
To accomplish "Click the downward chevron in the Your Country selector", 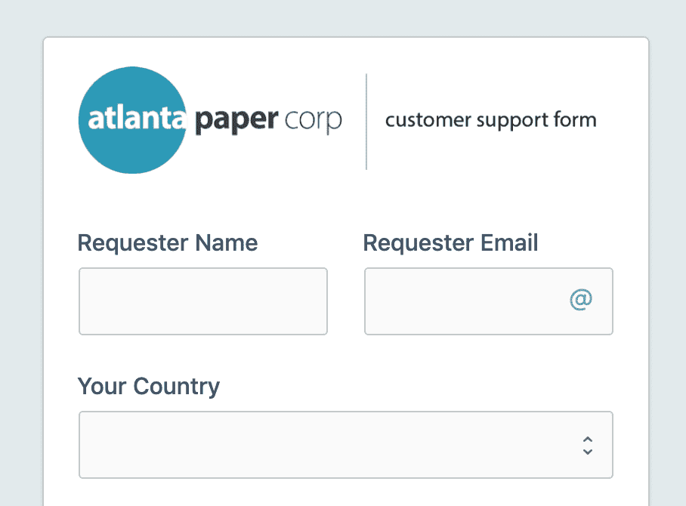I will (x=588, y=452).
